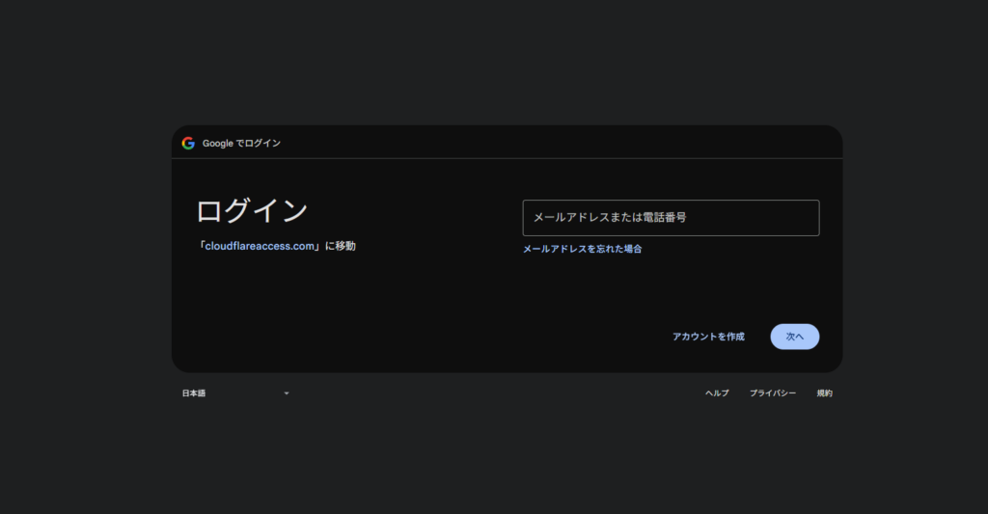The height and width of the screenshot is (514, 988).
Task: Click the ログイン heading
Action: [x=252, y=210]
